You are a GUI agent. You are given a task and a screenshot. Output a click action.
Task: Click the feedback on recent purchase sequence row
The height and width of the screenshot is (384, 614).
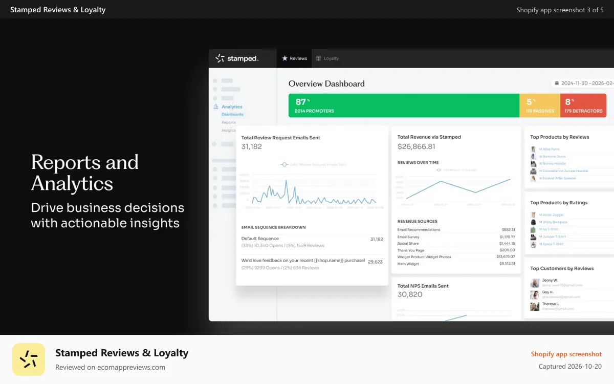pyautogui.click(x=312, y=264)
